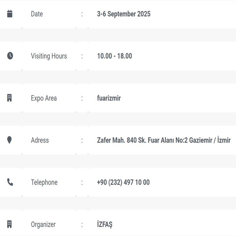Click the date value 3-6 September 2025

[124, 14]
